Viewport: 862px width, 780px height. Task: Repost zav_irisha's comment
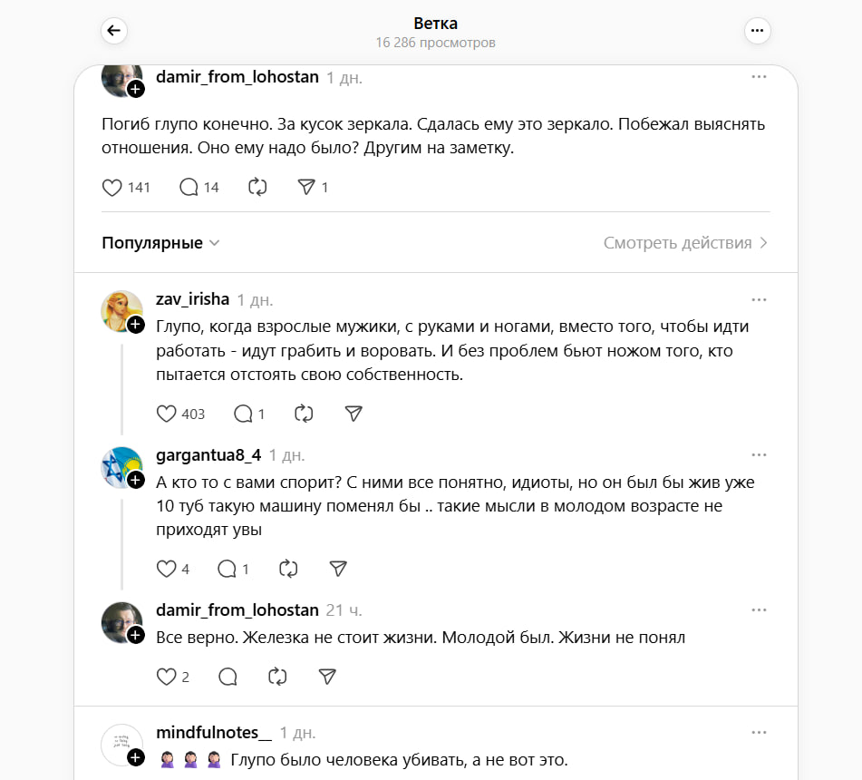[x=304, y=414]
